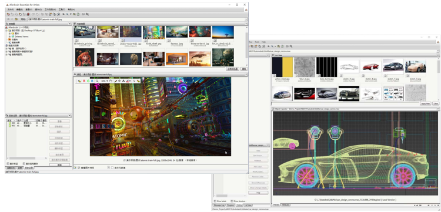Click the icon left of 隐藏图片预览 checkbox
Image resolution: width=441 pixels, height=212 pixels.
(75, 167)
